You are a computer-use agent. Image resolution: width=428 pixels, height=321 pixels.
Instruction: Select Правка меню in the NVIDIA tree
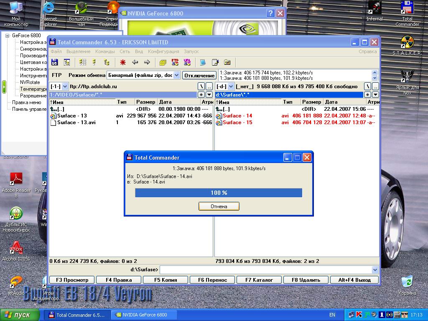coord(26,102)
